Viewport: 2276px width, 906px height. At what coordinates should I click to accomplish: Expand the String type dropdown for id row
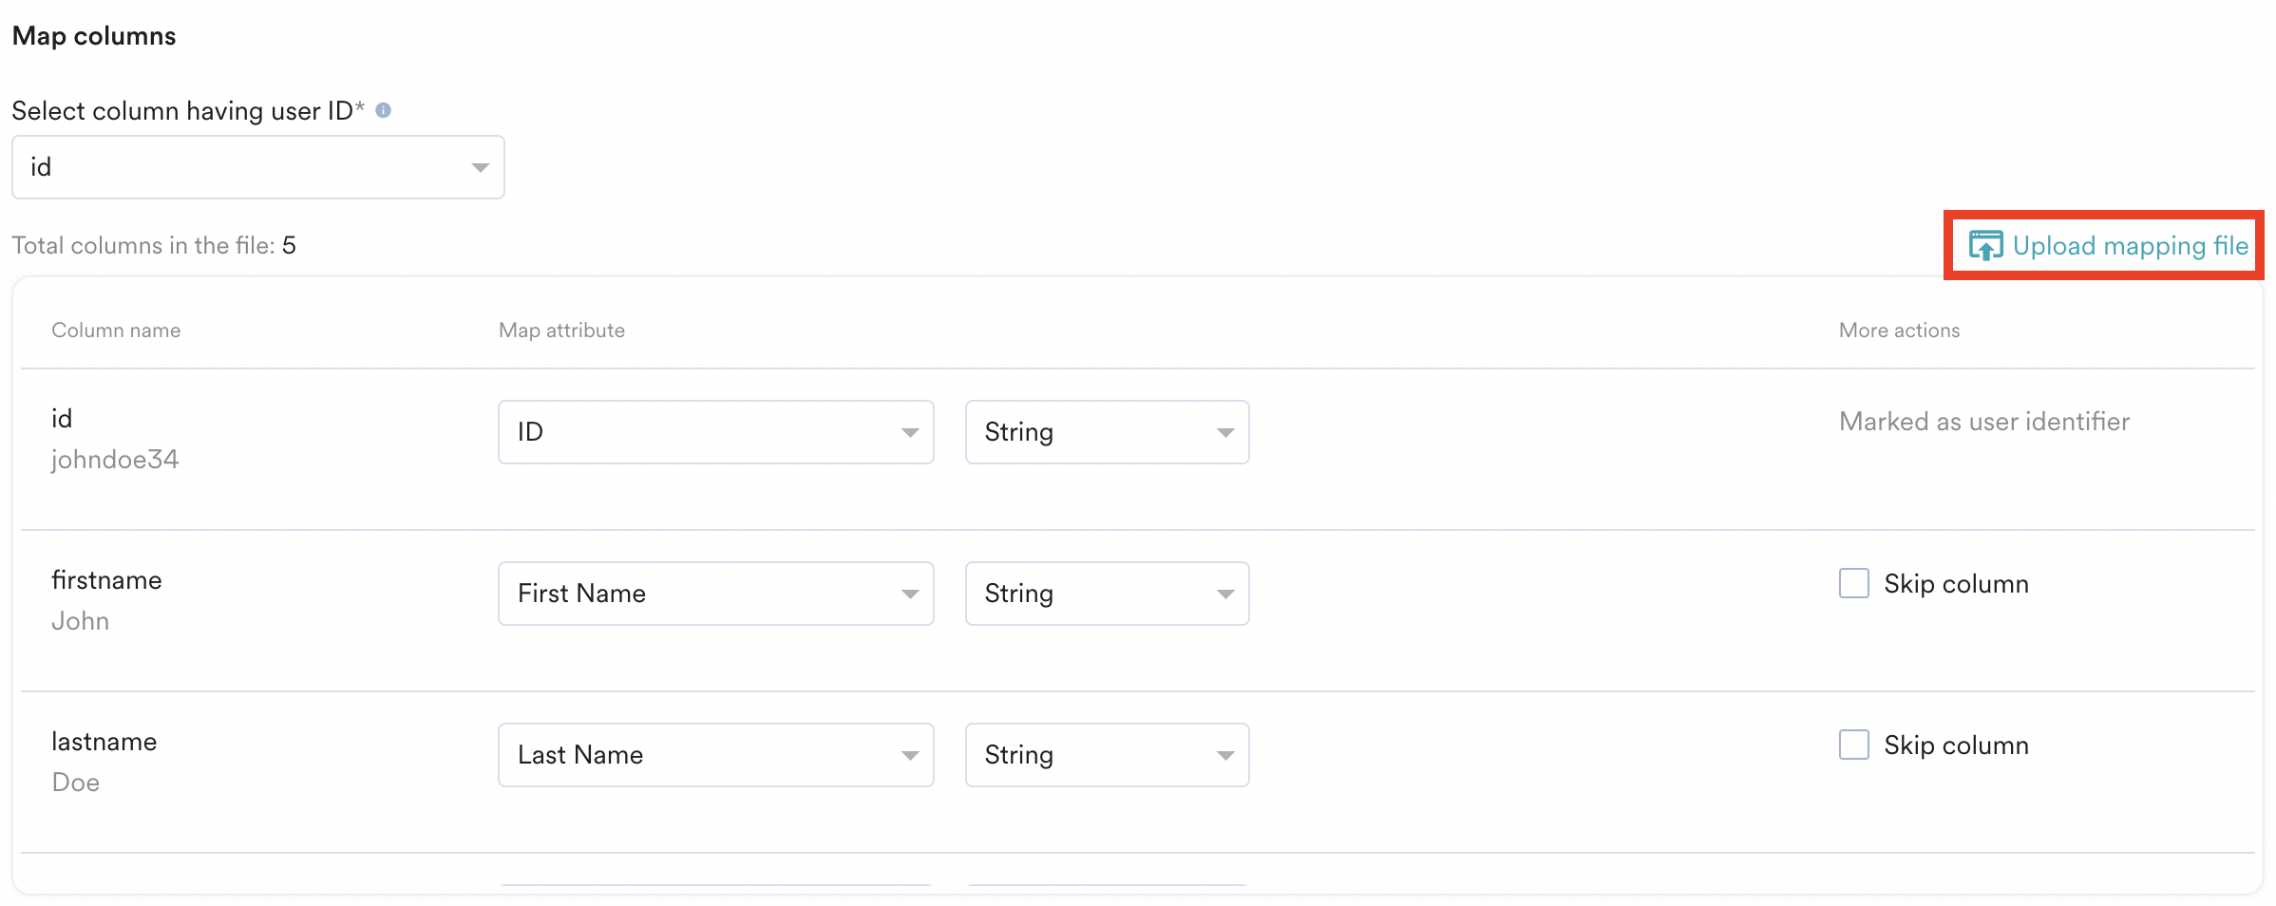pos(1108,432)
